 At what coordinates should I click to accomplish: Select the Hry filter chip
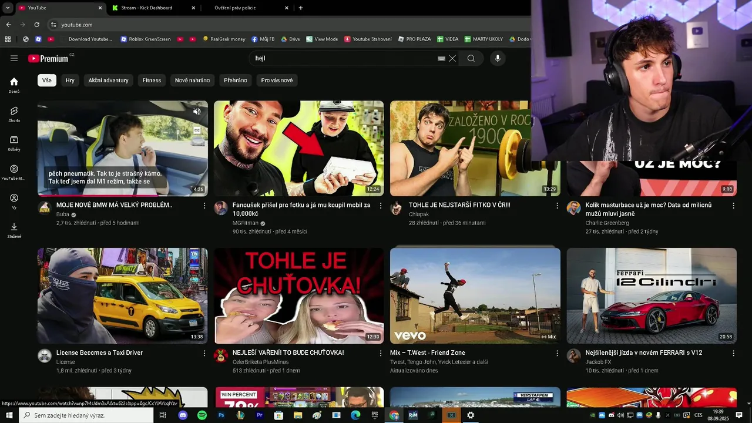click(x=70, y=80)
